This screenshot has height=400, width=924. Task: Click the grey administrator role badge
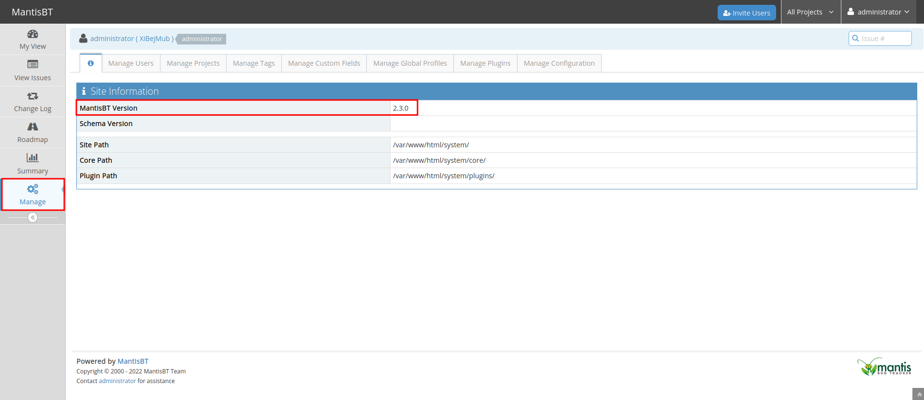click(202, 39)
